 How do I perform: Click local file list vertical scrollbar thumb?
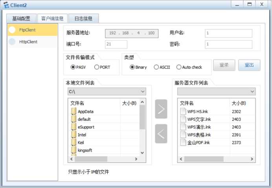pos(142,117)
